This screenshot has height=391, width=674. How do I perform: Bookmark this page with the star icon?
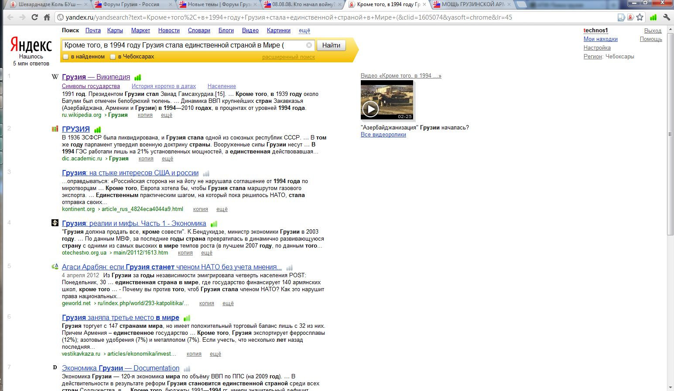[640, 17]
